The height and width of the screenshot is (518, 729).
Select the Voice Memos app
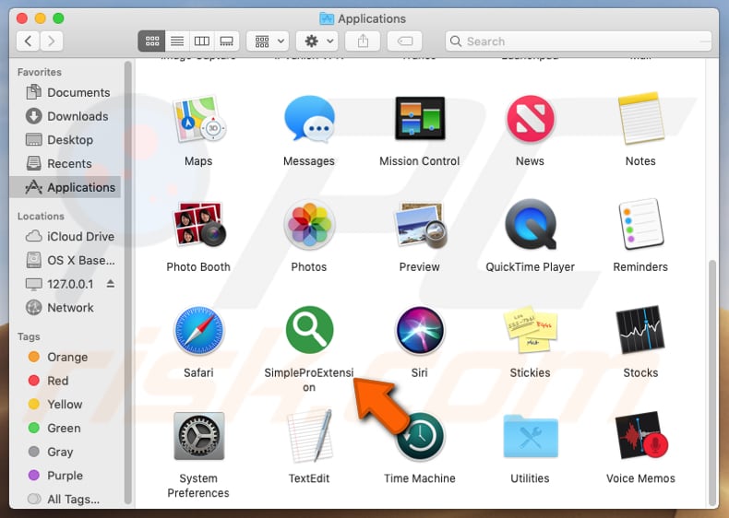pos(640,436)
